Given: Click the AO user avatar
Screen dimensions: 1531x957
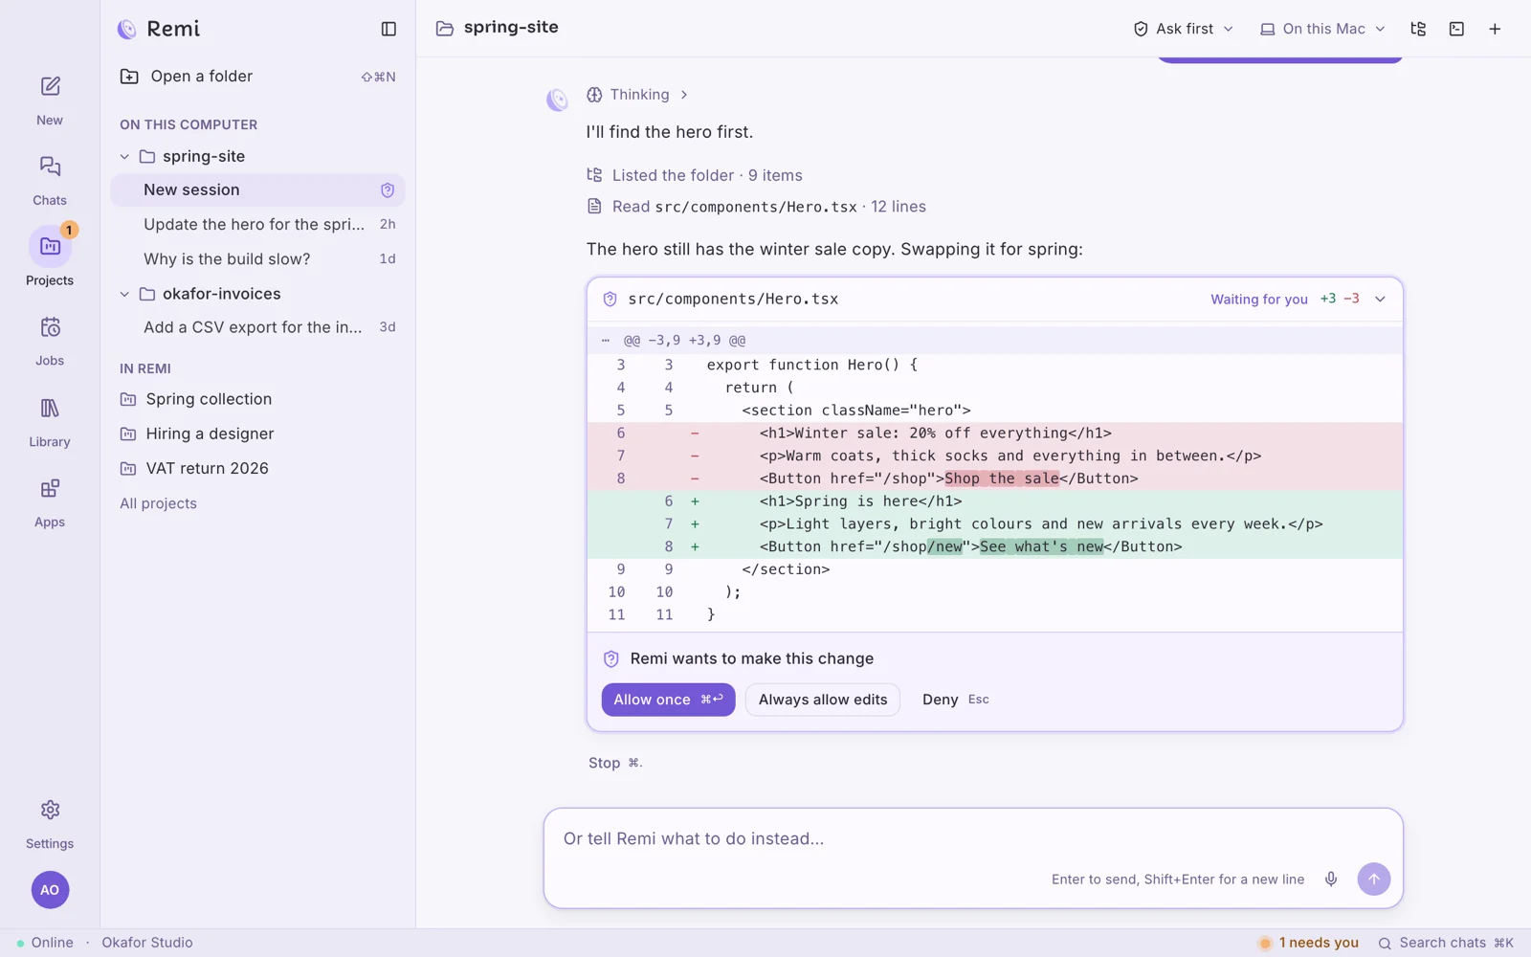Looking at the screenshot, I should 50,890.
